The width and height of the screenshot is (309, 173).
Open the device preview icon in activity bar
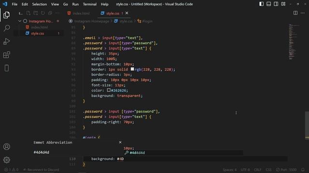pyautogui.click(x=6, y=68)
